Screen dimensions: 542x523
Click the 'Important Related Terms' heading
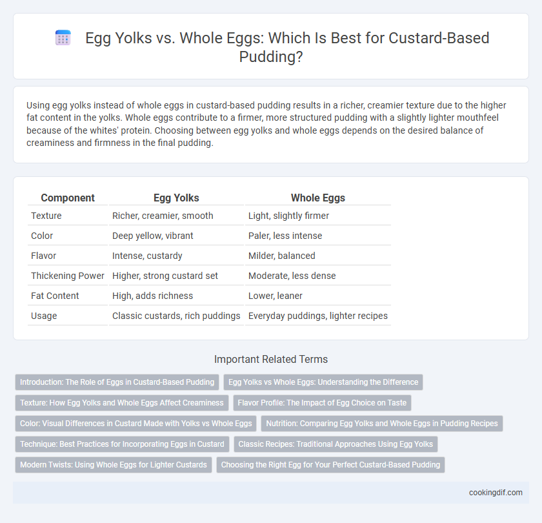(x=271, y=360)
